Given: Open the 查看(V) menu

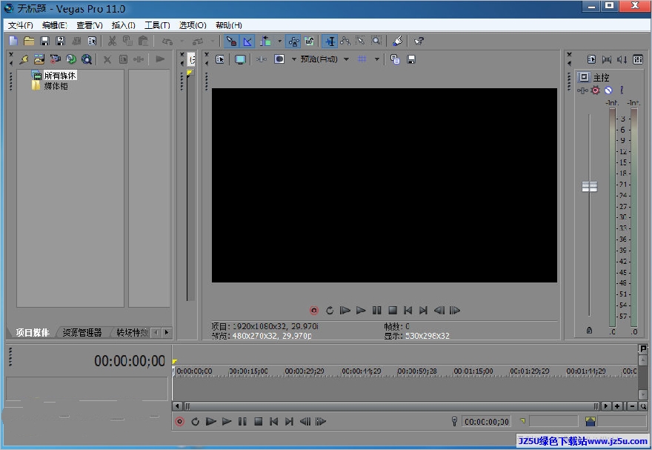Looking at the screenshot, I should 90,25.
